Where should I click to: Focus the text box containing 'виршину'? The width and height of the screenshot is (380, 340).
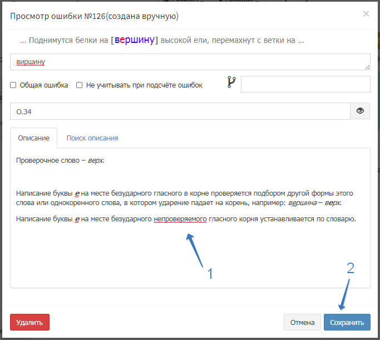pos(189,62)
